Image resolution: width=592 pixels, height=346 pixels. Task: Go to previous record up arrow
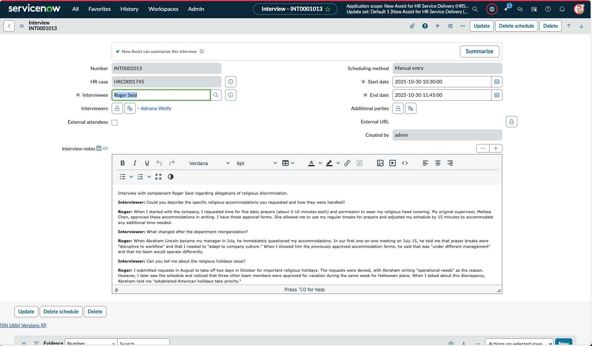point(569,26)
